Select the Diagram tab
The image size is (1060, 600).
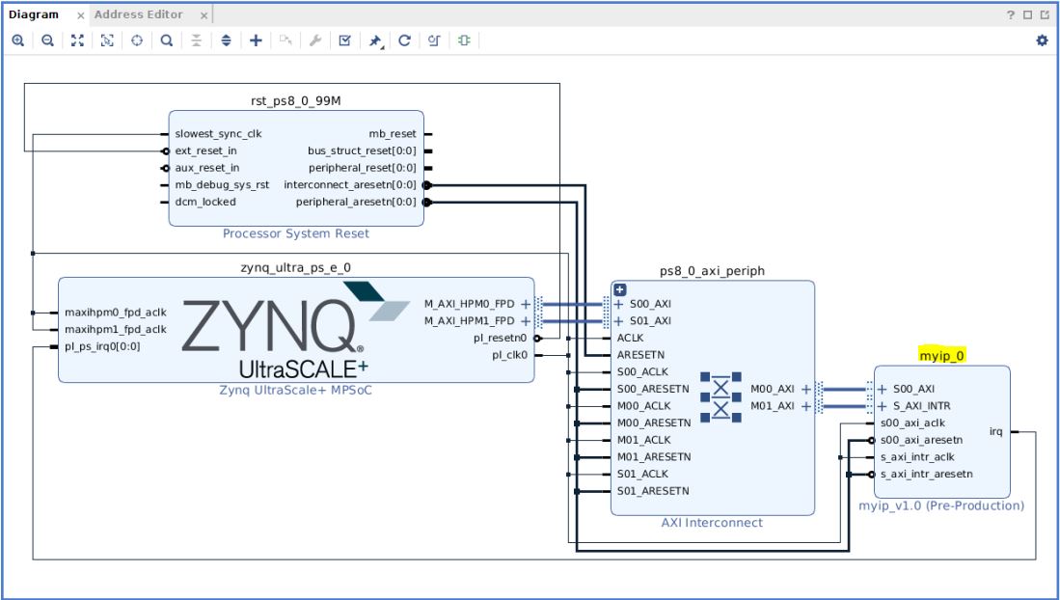click(34, 15)
